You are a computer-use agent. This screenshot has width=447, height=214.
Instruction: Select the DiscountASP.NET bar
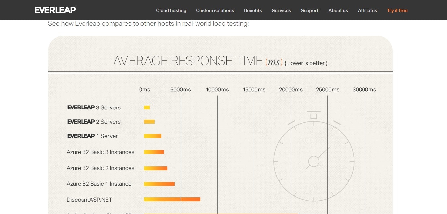172,199
